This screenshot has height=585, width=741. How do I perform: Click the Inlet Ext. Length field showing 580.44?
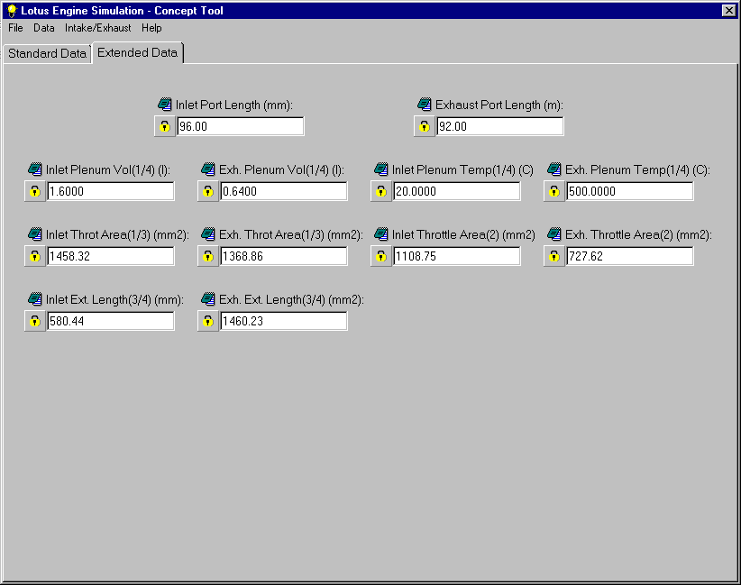[x=111, y=321]
